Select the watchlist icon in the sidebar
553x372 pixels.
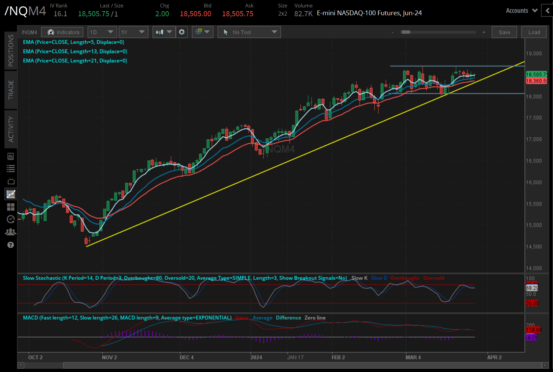pos(10,168)
